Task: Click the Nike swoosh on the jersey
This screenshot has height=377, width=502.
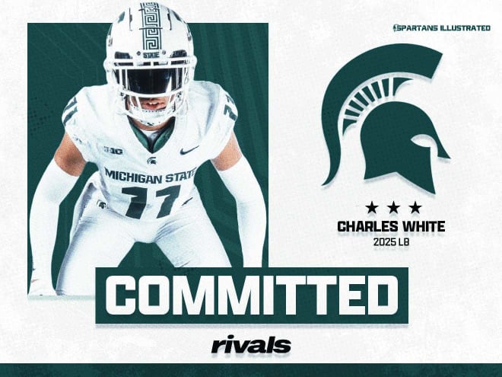Action: tap(189, 150)
